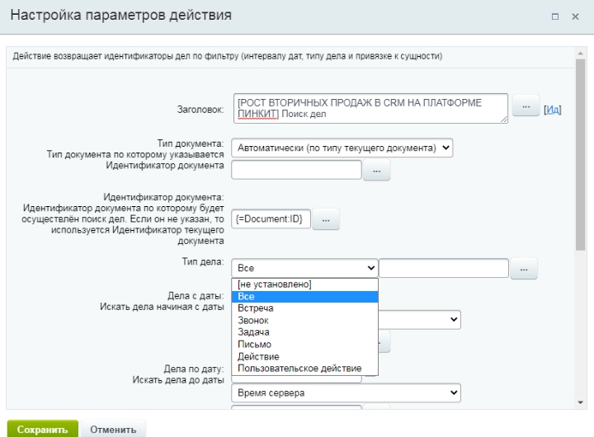
Task: Open the [Ид] link near the title
Action: click(x=553, y=110)
